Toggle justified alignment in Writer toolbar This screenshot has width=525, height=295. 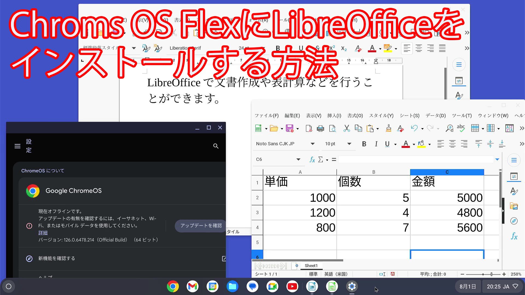(442, 48)
